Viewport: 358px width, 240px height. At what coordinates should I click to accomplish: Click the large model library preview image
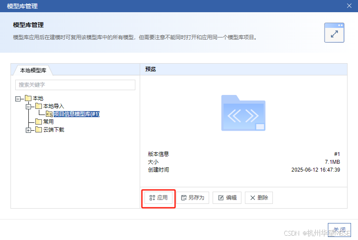(x=243, y=113)
